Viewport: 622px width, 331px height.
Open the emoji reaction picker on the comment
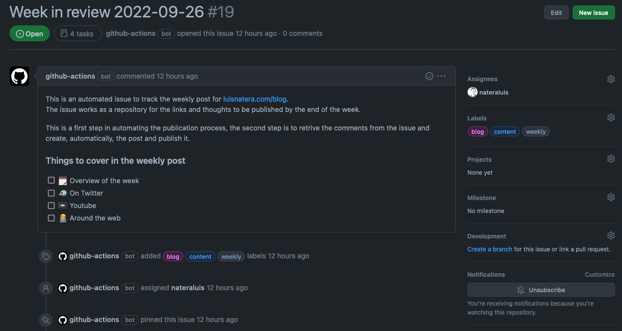tap(429, 76)
